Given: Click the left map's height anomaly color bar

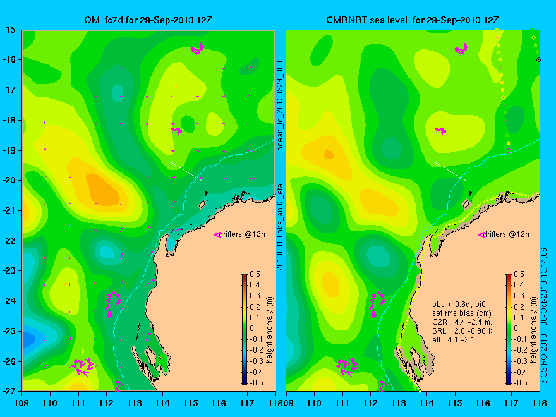Looking at the screenshot, I should pos(245,329).
